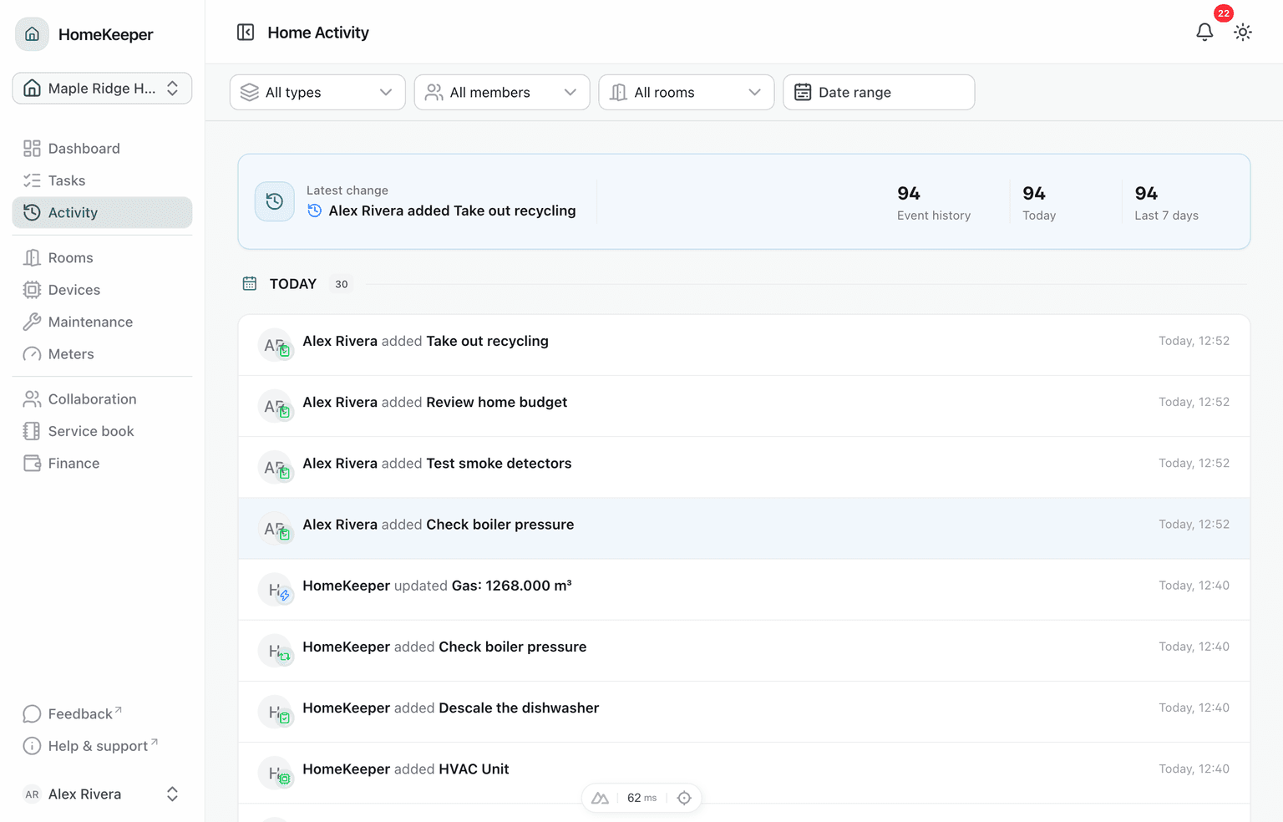Click the Devices chip icon
1283x822 pixels.
(32, 290)
